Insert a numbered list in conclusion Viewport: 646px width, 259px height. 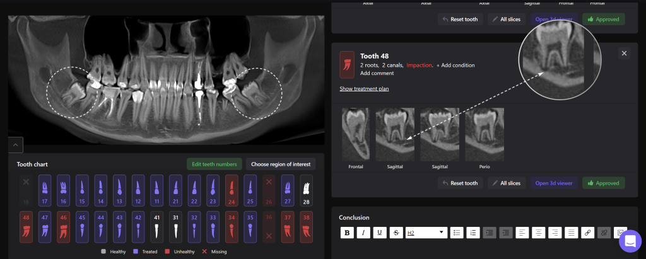(474, 233)
